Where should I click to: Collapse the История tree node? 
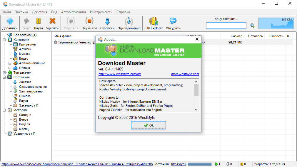coord(4,110)
